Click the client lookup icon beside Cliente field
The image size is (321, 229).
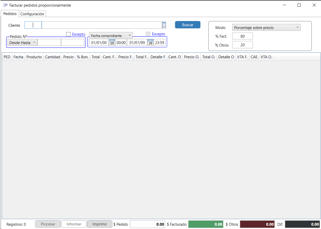click(x=164, y=25)
